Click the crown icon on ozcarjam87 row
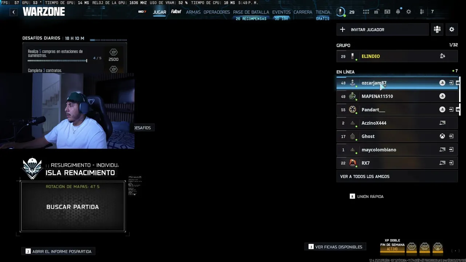 coord(458,83)
